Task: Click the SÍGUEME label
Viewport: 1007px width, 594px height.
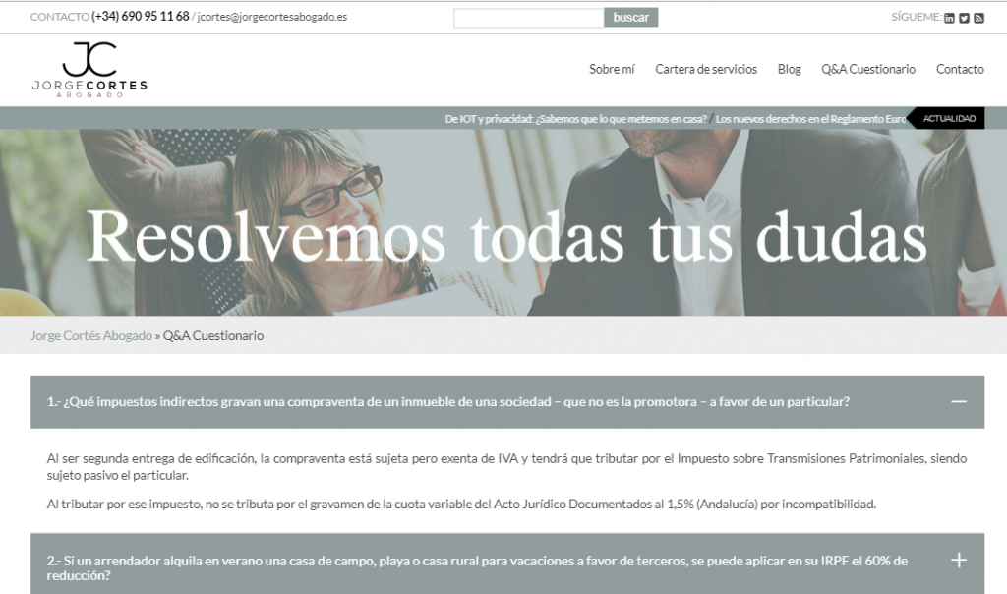Action: click(x=917, y=17)
